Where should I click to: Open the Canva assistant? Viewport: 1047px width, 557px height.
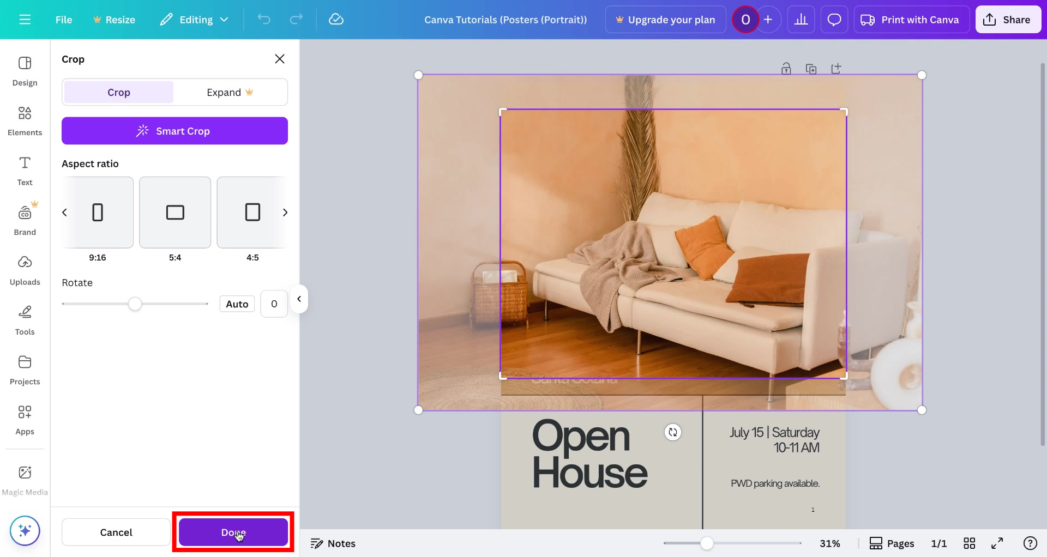(x=25, y=530)
